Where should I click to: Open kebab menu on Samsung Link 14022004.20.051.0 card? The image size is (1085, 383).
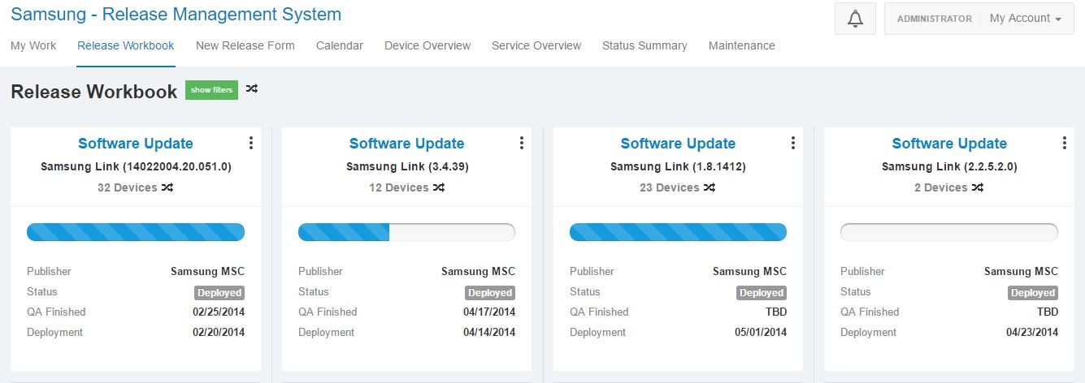(250, 143)
